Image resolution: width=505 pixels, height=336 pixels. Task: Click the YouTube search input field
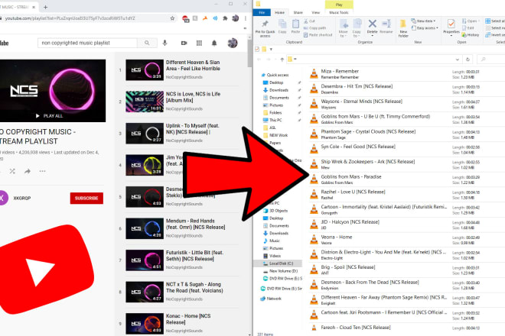(87, 43)
